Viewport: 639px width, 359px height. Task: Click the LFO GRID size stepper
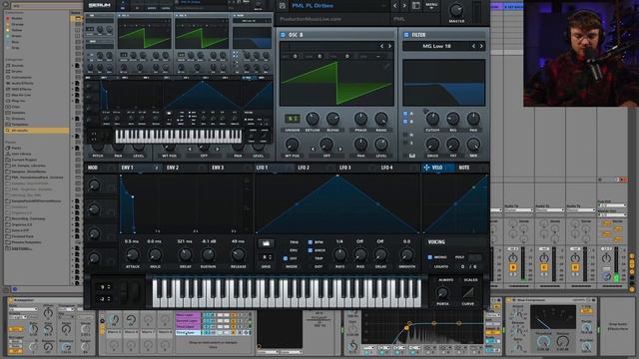266,257
